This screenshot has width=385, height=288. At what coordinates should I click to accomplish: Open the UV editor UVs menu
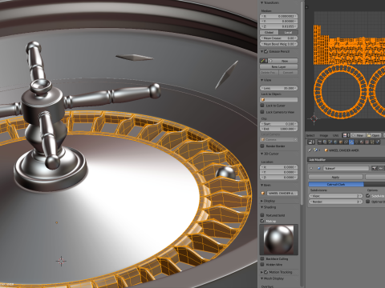click(x=335, y=135)
